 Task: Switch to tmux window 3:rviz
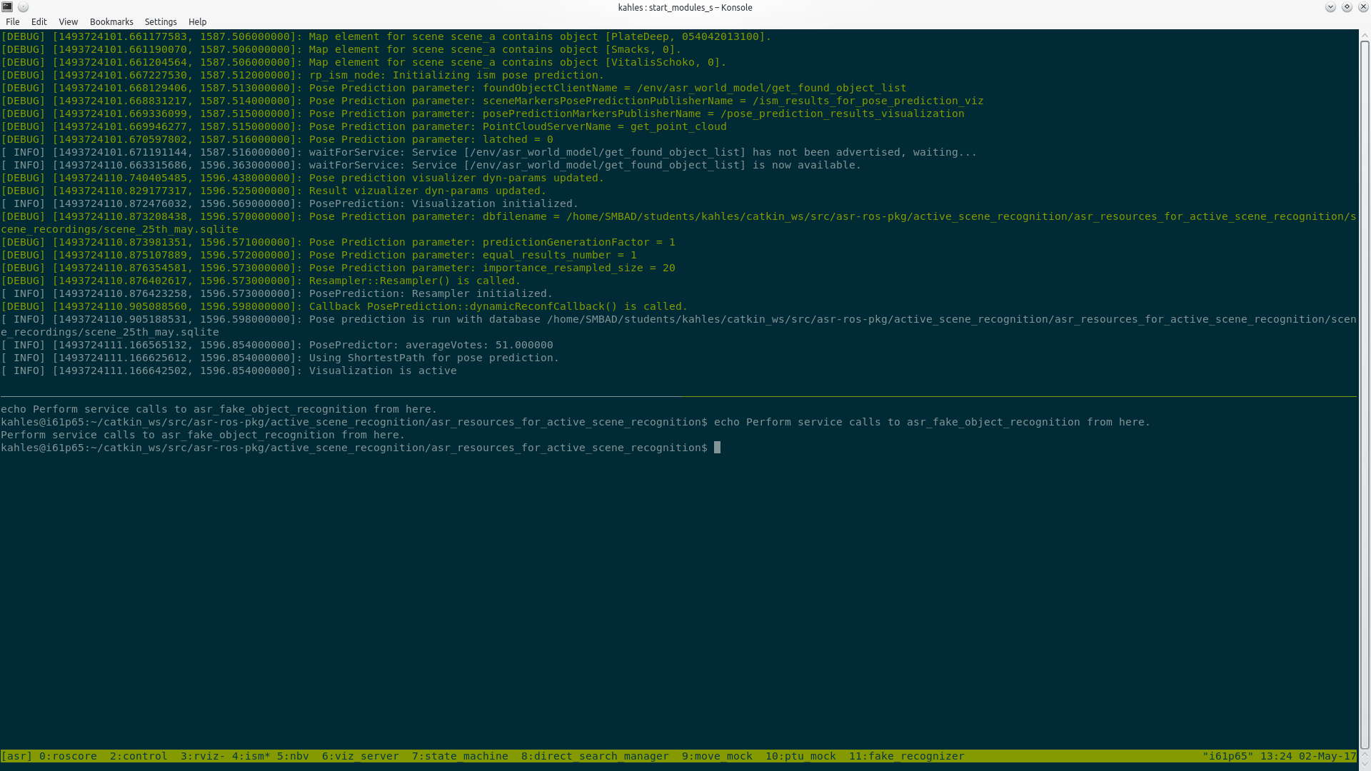click(202, 756)
